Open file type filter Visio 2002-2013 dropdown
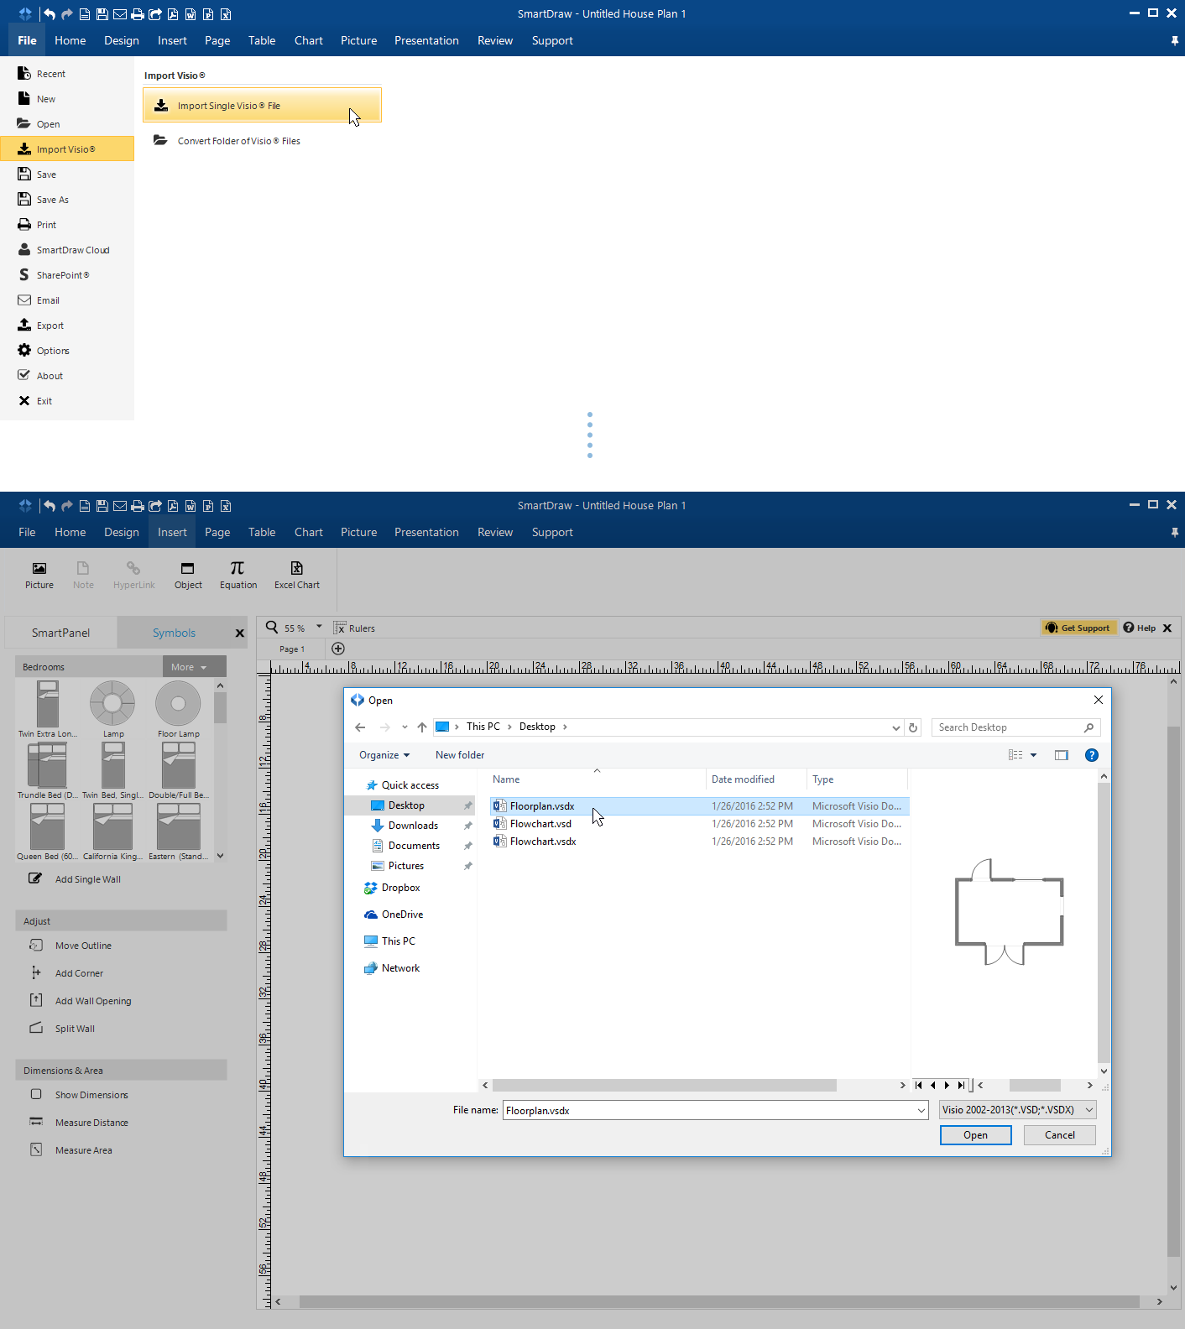 click(1017, 1110)
